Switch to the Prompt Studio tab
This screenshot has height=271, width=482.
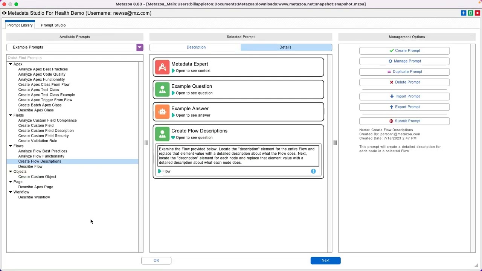[53, 25]
